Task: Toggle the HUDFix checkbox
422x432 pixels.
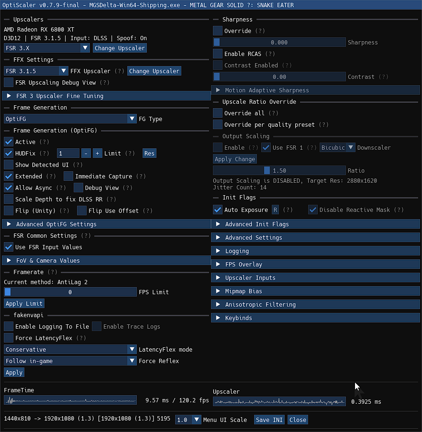Action: point(9,153)
